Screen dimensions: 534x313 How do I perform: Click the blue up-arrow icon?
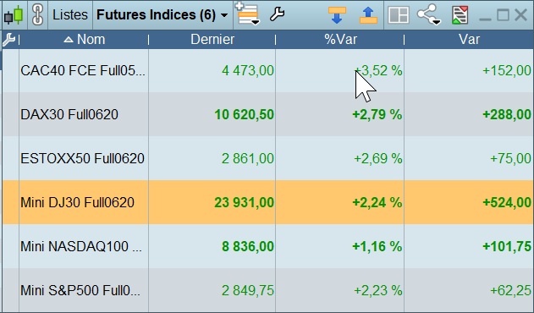point(368,15)
